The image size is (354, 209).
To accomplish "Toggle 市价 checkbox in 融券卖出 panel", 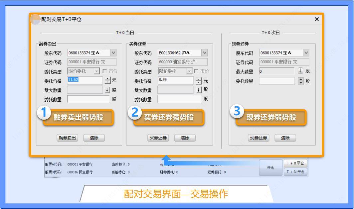I will (104, 71).
